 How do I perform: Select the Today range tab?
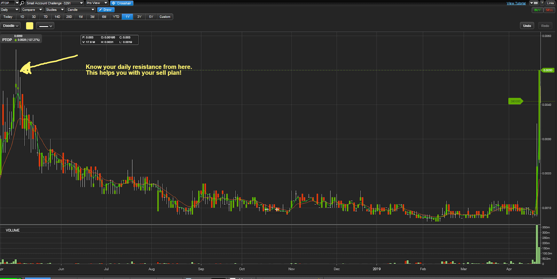click(x=8, y=17)
